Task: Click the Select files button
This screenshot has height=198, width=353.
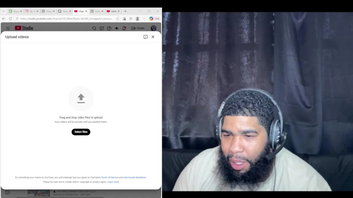Action: (x=81, y=132)
